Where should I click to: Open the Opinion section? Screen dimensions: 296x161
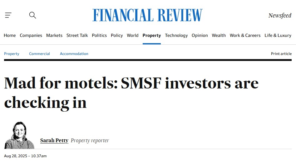pos(200,35)
